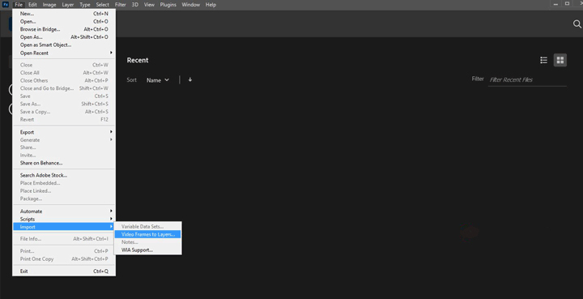Expand the Open Recent submenu
This screenshot has height=299, width=583.
click(64, 53)
